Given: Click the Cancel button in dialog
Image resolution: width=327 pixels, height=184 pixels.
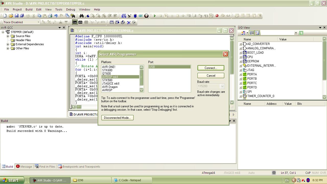Looking at the screenshot, I should (x=211, y=76).
